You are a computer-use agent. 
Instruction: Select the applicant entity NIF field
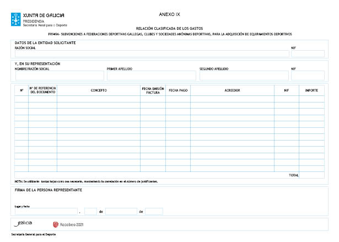pyautogui.click(x=308, y=54)
